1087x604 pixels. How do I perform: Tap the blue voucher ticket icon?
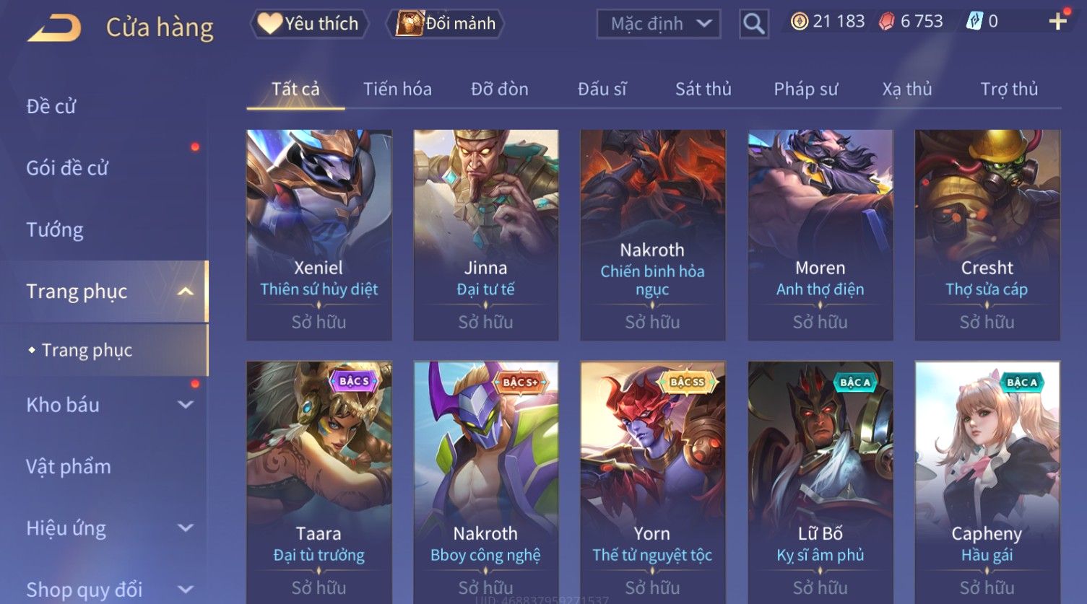974,22
